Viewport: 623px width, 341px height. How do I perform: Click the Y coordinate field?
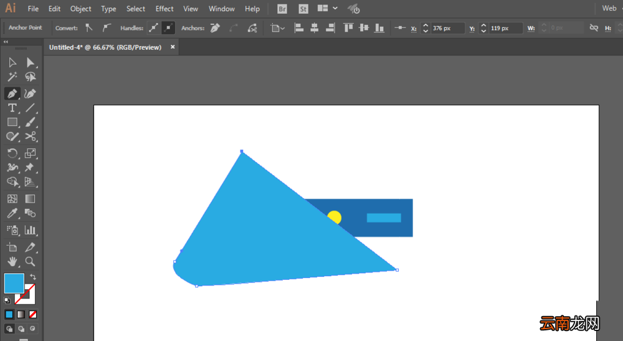506,28
